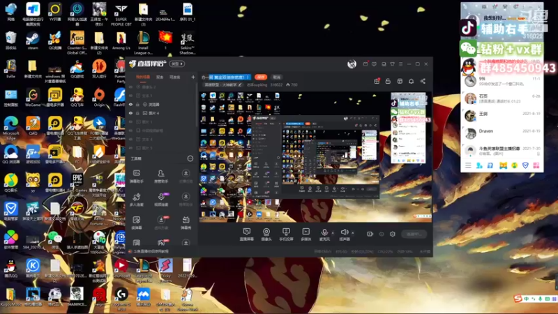Cancel editing the stream title
The image size is (558, 314).
(x=276, y=77)
